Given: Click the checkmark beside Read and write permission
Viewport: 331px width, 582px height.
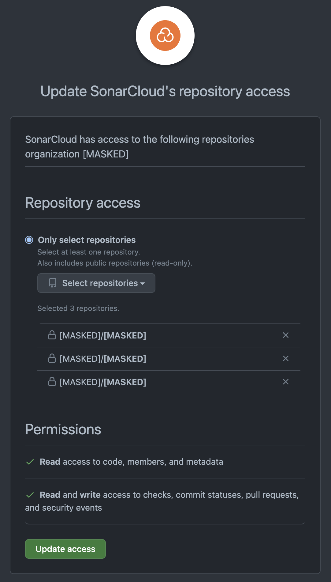Looking at the screenshot, I should [30, 495].
